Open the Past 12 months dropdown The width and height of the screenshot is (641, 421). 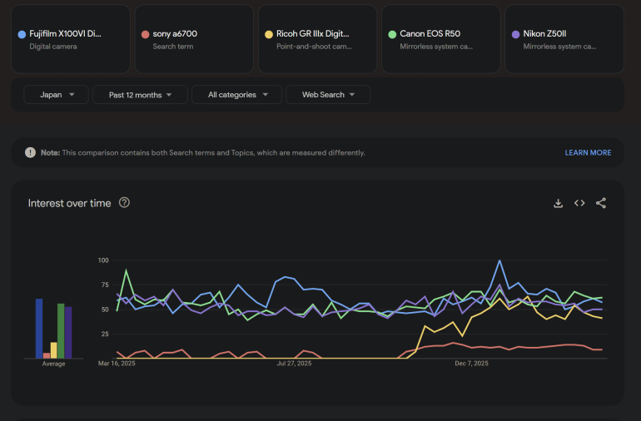(140, 95)
